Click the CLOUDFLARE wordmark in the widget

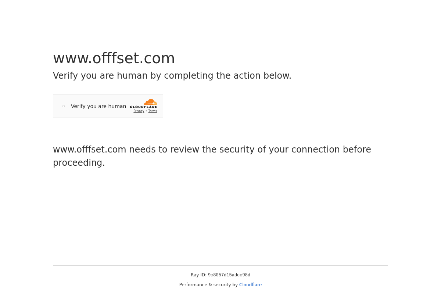143,107
